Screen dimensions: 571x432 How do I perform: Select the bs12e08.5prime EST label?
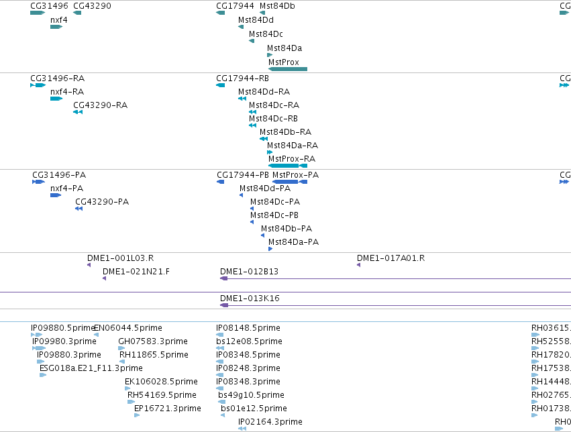tap(249, 341)
